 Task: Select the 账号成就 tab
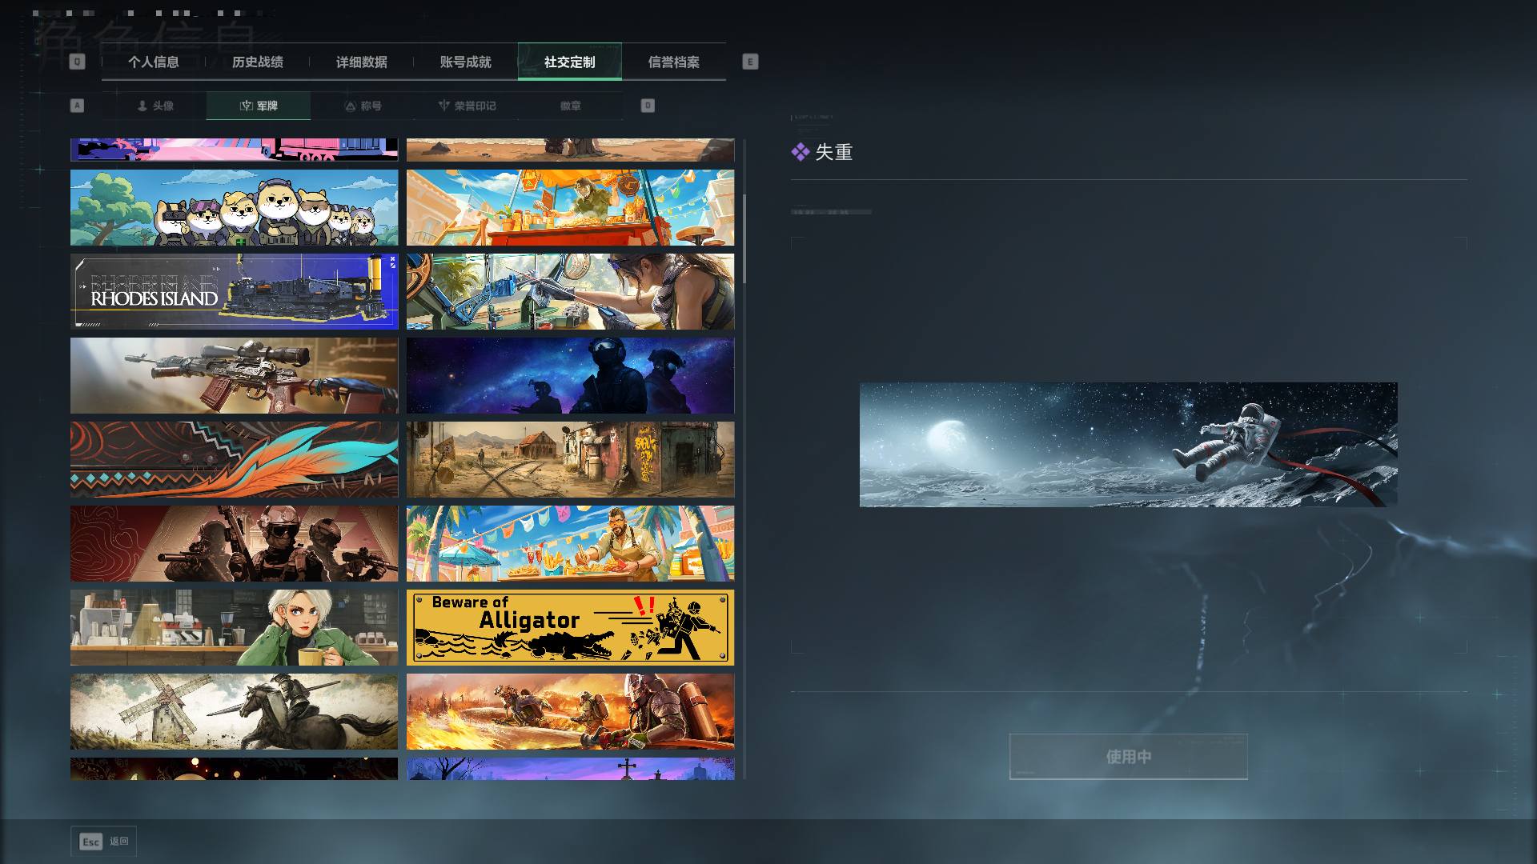pos(466,62)
